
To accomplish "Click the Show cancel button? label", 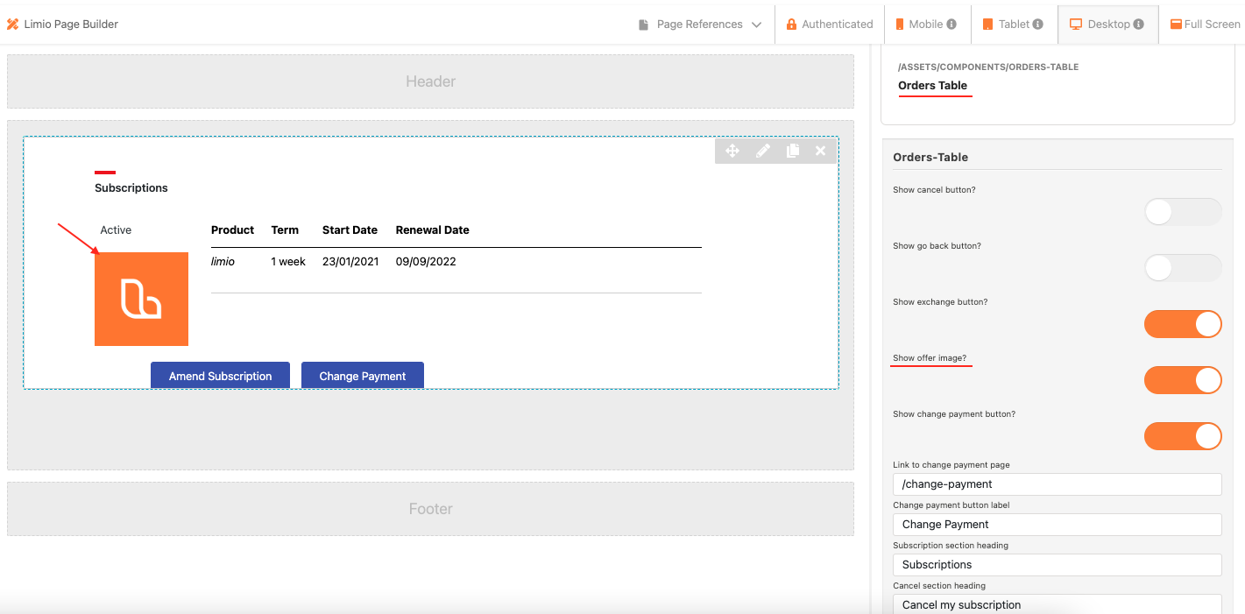I will (934, 189).
